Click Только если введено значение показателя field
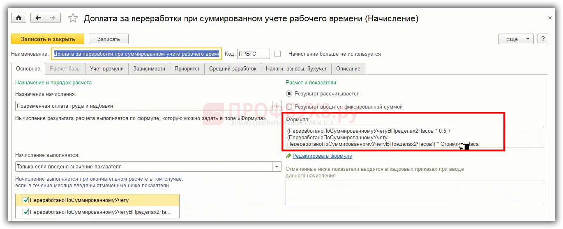Viewport: 563px width, 229px height. (x=144, y=167)
